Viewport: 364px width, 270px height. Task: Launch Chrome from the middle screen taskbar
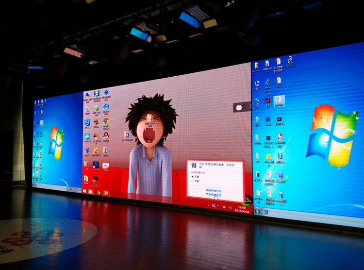pos(99,193)
